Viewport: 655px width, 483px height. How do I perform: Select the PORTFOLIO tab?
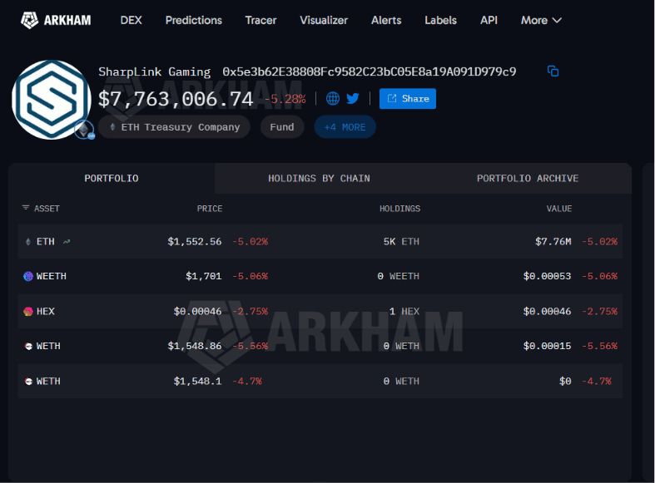pyautogui.click(x=112, y=178)
